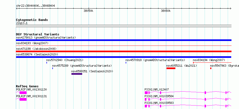Click the nsv4575289 gnomAD small blue marker
The height and width of the screenshot is (109, 239).
pyautogui.click(x=53, y=68)
